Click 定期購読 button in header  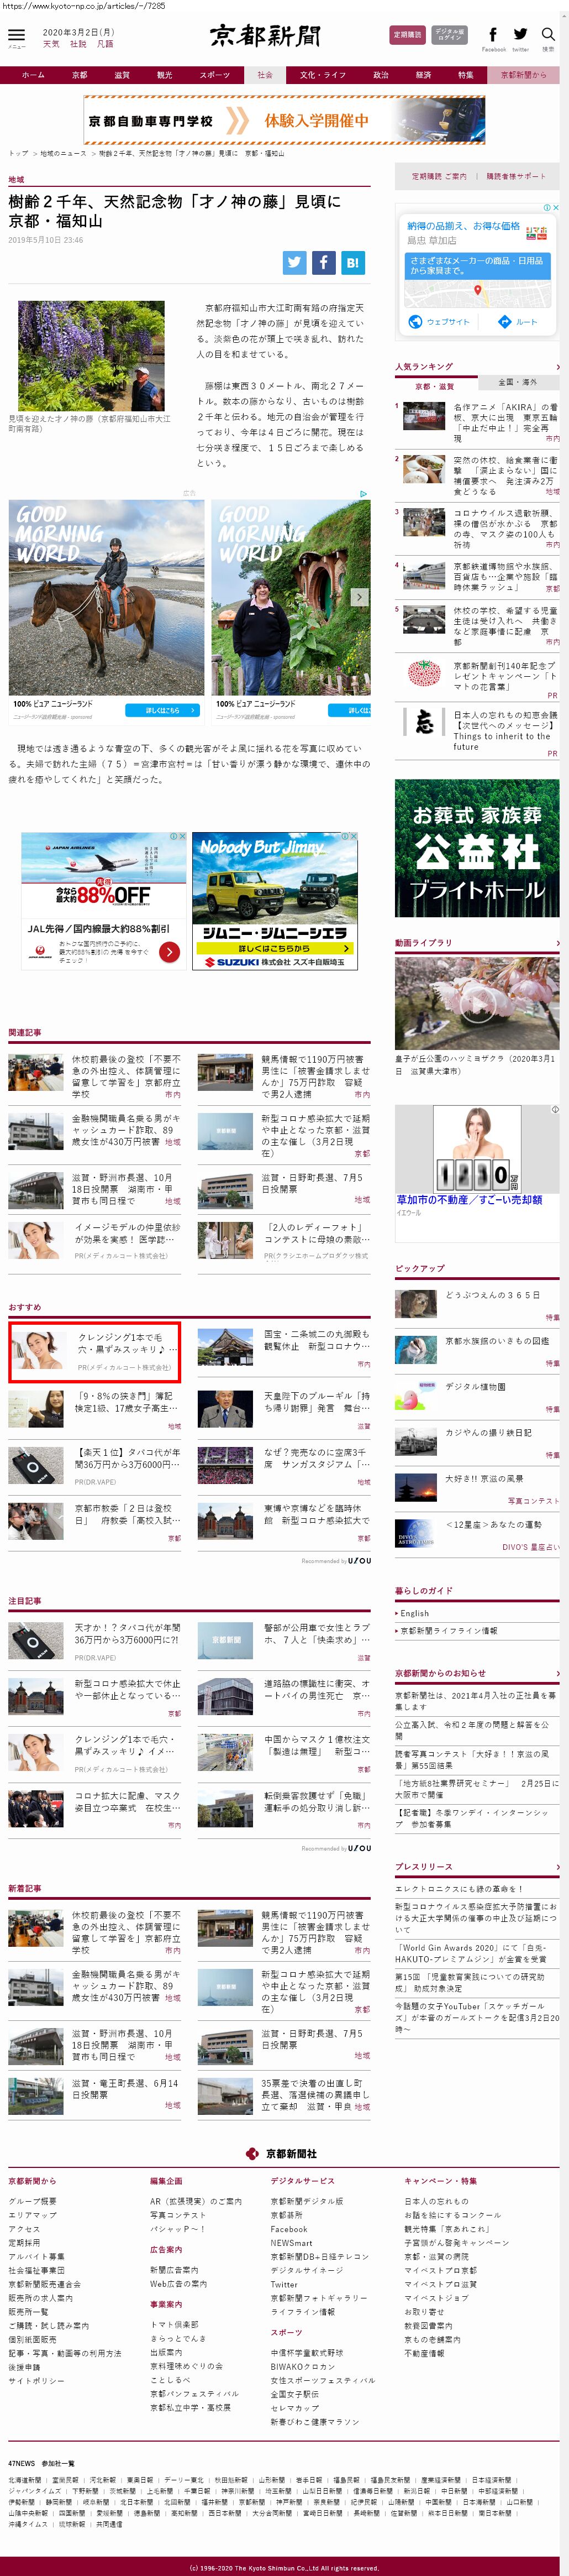[x=407, y=35]
